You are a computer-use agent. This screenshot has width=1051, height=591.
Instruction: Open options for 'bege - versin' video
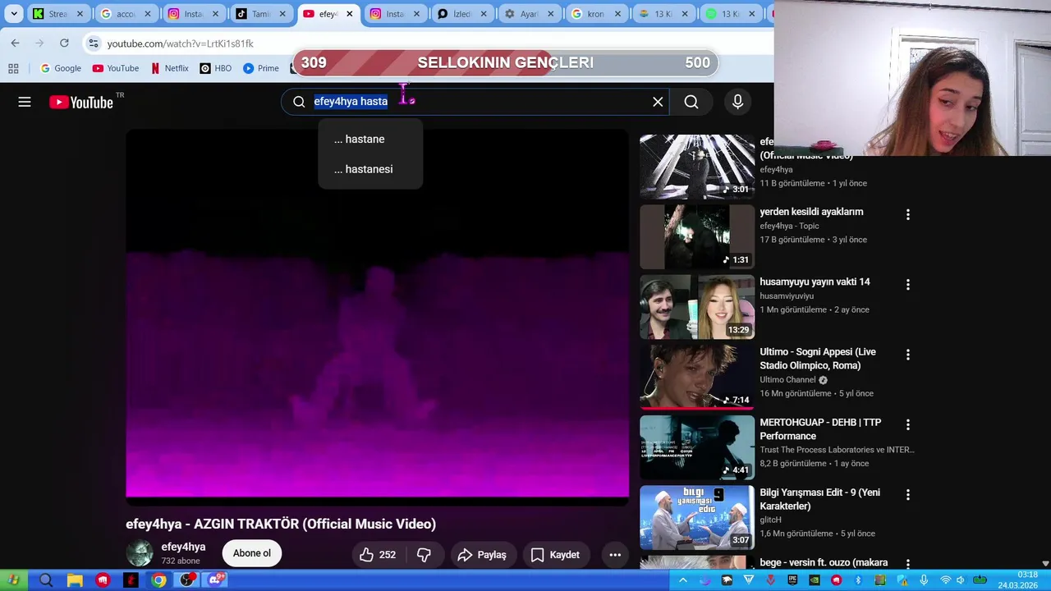click(x=907, y=564)
